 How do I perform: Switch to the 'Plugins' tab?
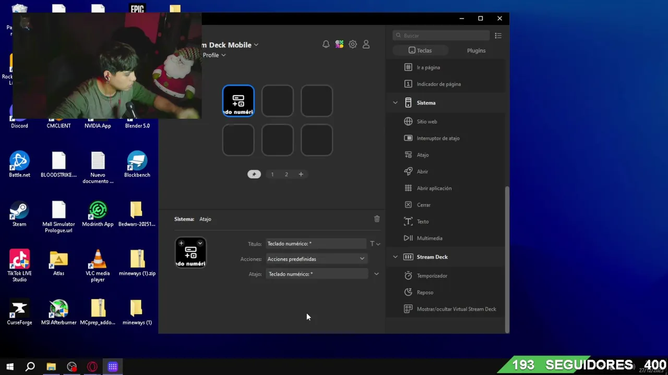click(476, 51)
